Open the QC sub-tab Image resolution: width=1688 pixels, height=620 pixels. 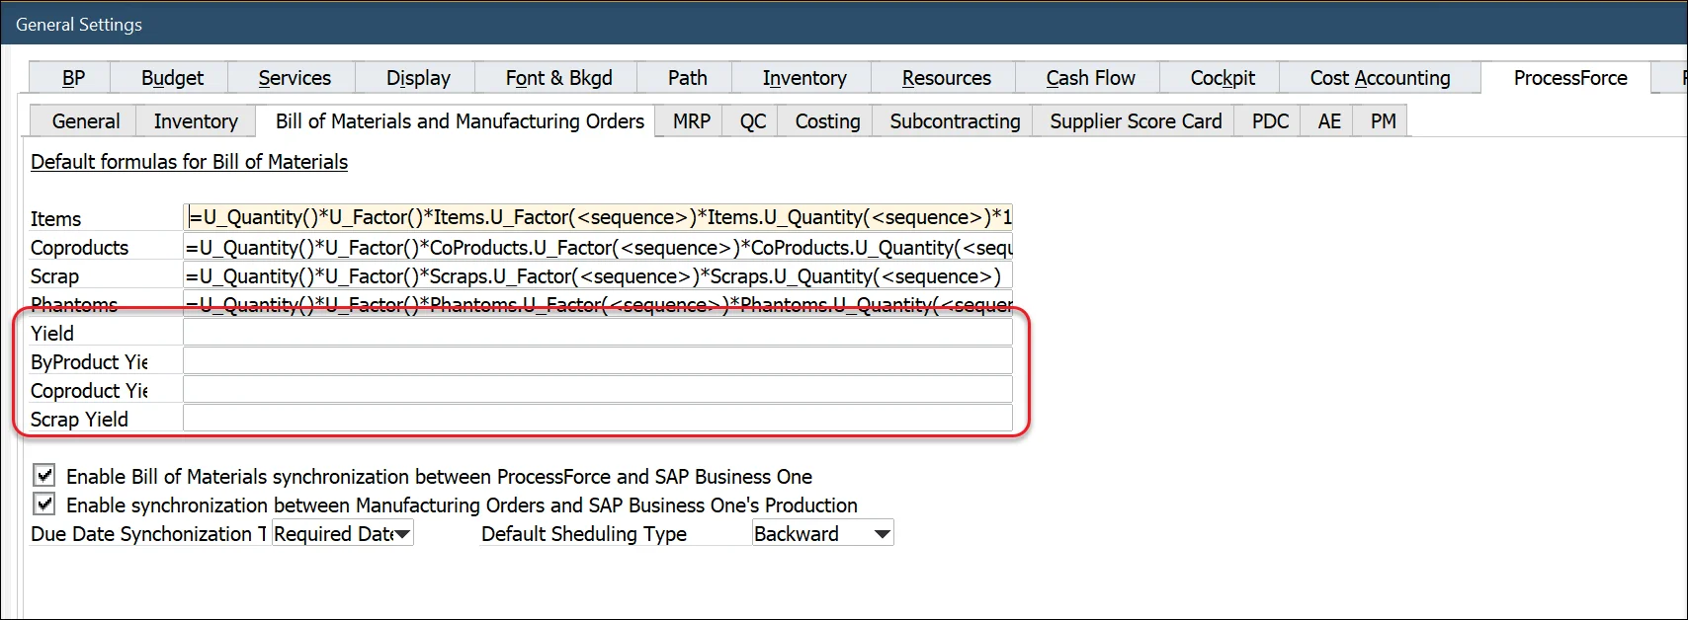[752, 121]
